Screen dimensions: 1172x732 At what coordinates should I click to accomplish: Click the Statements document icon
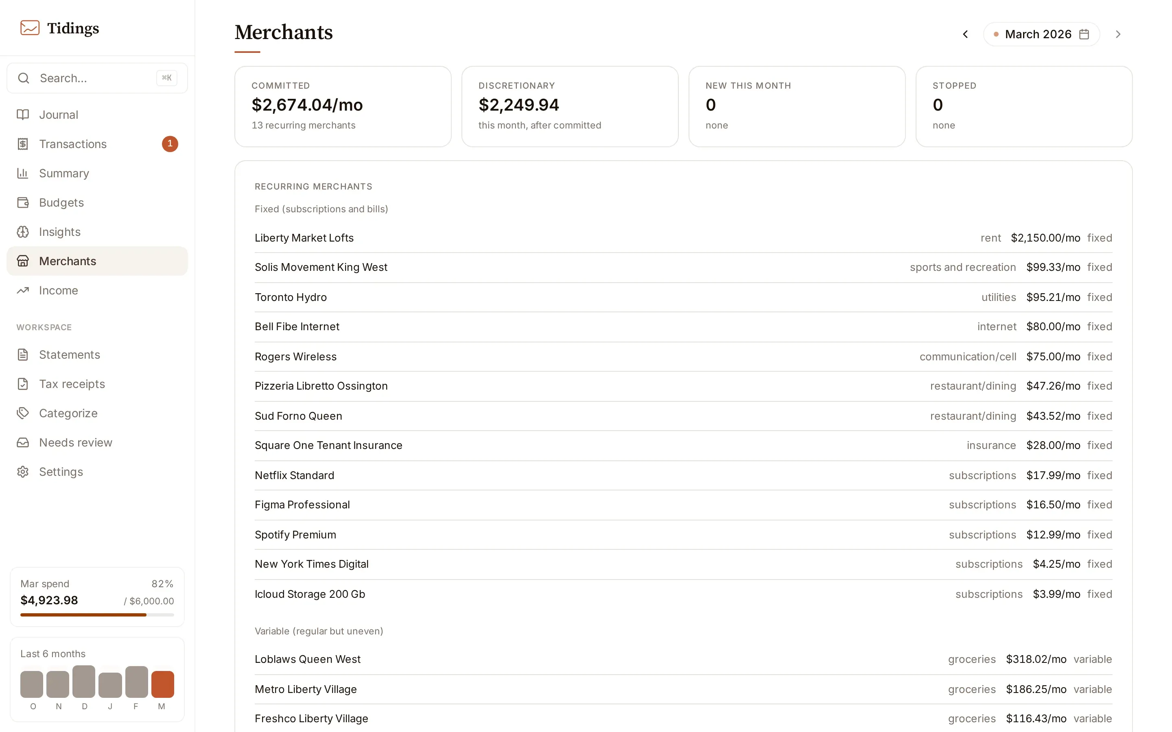(23, 355)
